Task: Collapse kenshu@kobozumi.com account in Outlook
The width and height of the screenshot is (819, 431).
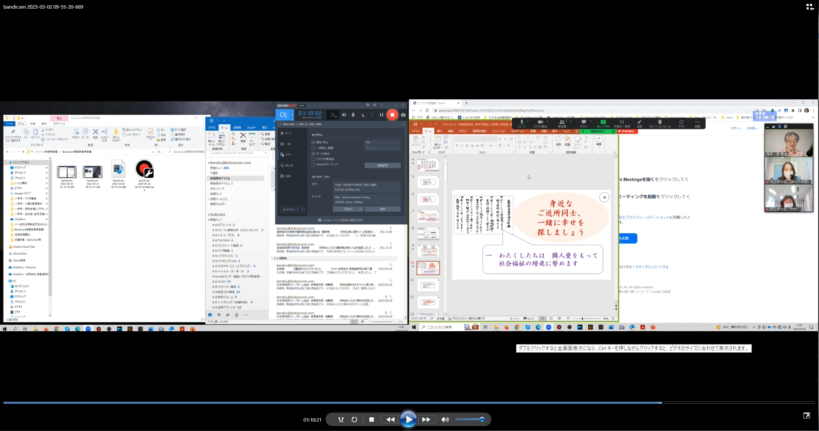Action: [x=209, y=163]
